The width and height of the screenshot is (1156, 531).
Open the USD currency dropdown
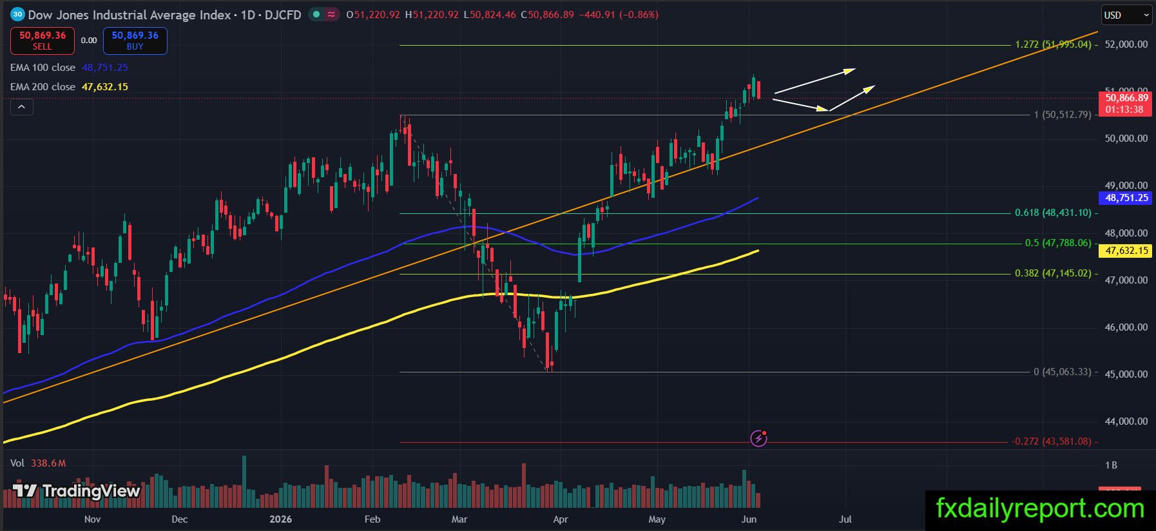tap(1126, 15)
